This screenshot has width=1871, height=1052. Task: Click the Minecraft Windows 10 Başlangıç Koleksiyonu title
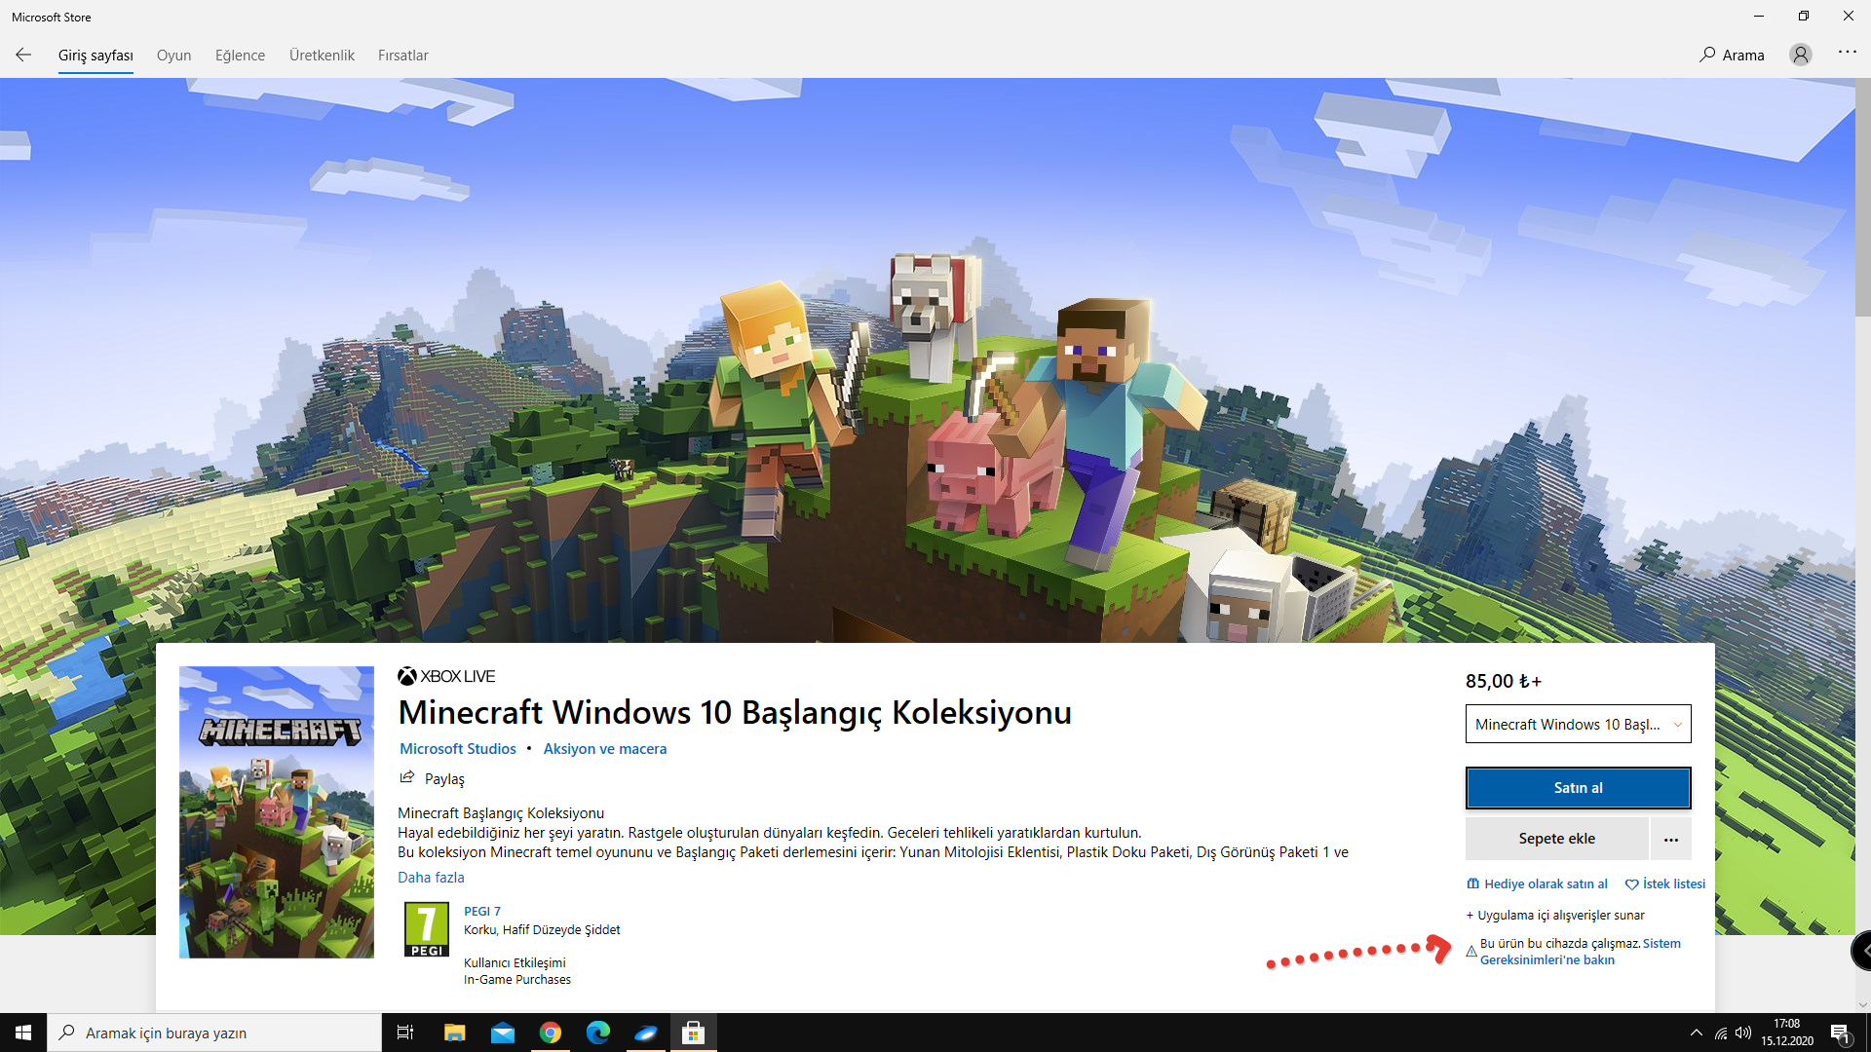(x=735, y=712)
